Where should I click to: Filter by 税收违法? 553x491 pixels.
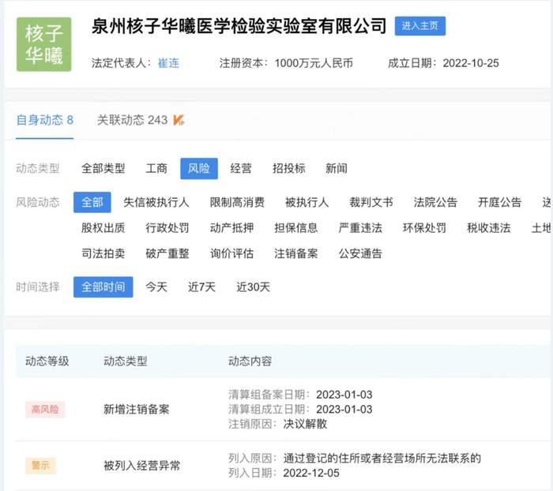point(488,228)
